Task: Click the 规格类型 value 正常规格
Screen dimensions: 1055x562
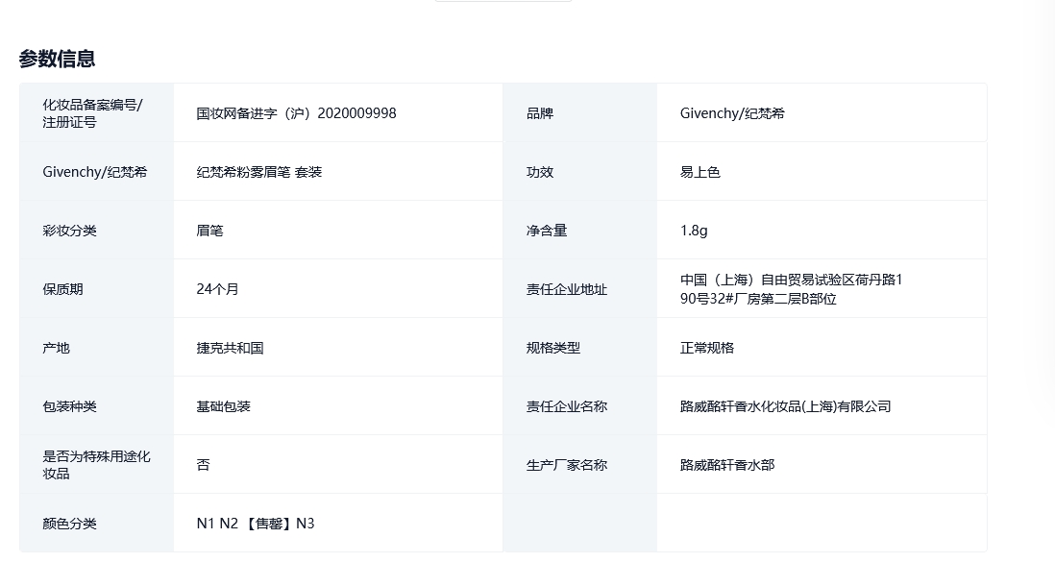Action: 707,348
